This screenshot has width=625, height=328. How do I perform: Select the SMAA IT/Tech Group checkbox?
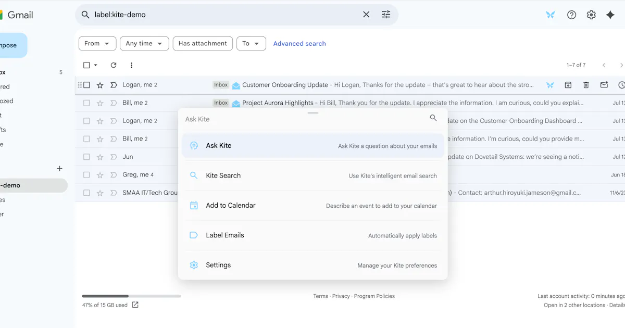pyautogui.click(x=86, y=193)
